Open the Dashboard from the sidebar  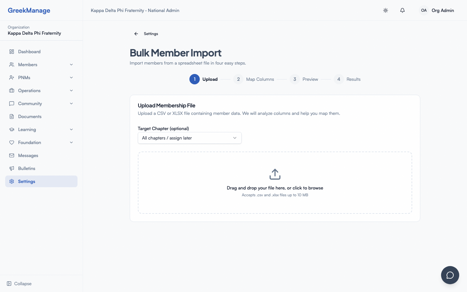(x=29, y=52)
